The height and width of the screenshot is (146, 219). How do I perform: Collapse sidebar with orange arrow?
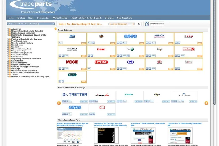[x=55, y=29]
